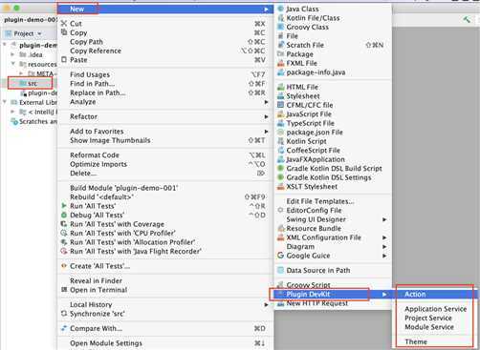Click the Google Guice icon

[281, 256]
